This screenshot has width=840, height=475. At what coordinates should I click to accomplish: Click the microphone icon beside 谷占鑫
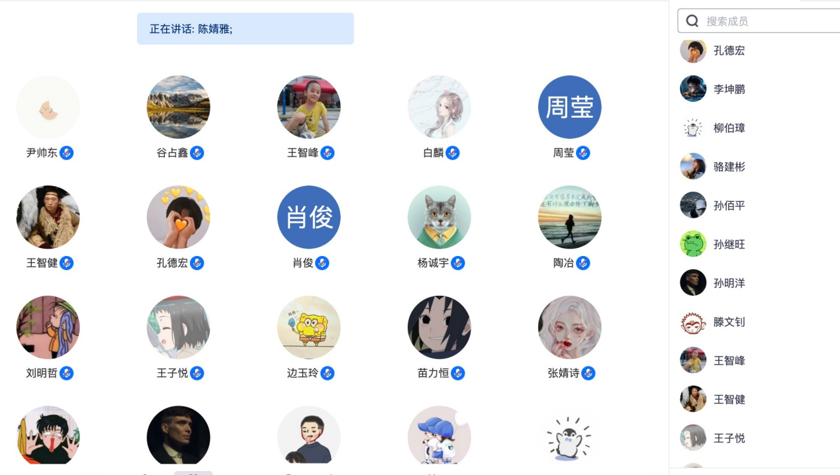[197, 153]
